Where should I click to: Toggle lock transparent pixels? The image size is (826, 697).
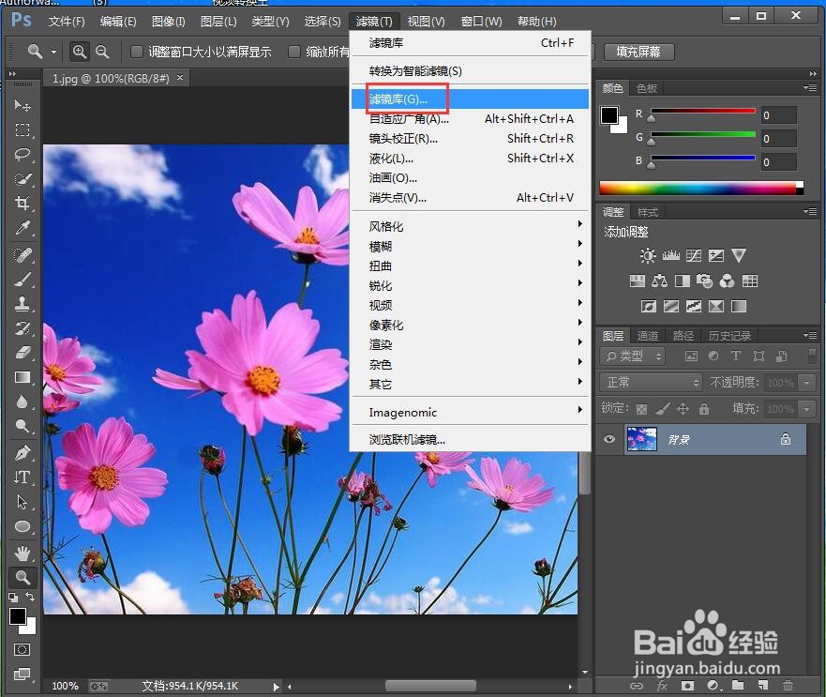coord(641,409)
